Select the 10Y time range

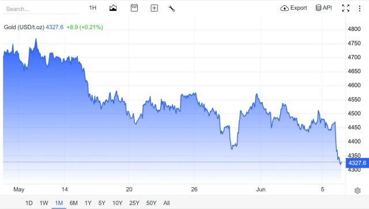pyautogui.click(x=117, y=203)
